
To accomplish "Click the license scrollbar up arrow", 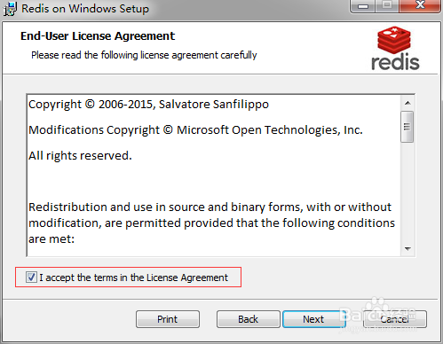I will (407, 103).
